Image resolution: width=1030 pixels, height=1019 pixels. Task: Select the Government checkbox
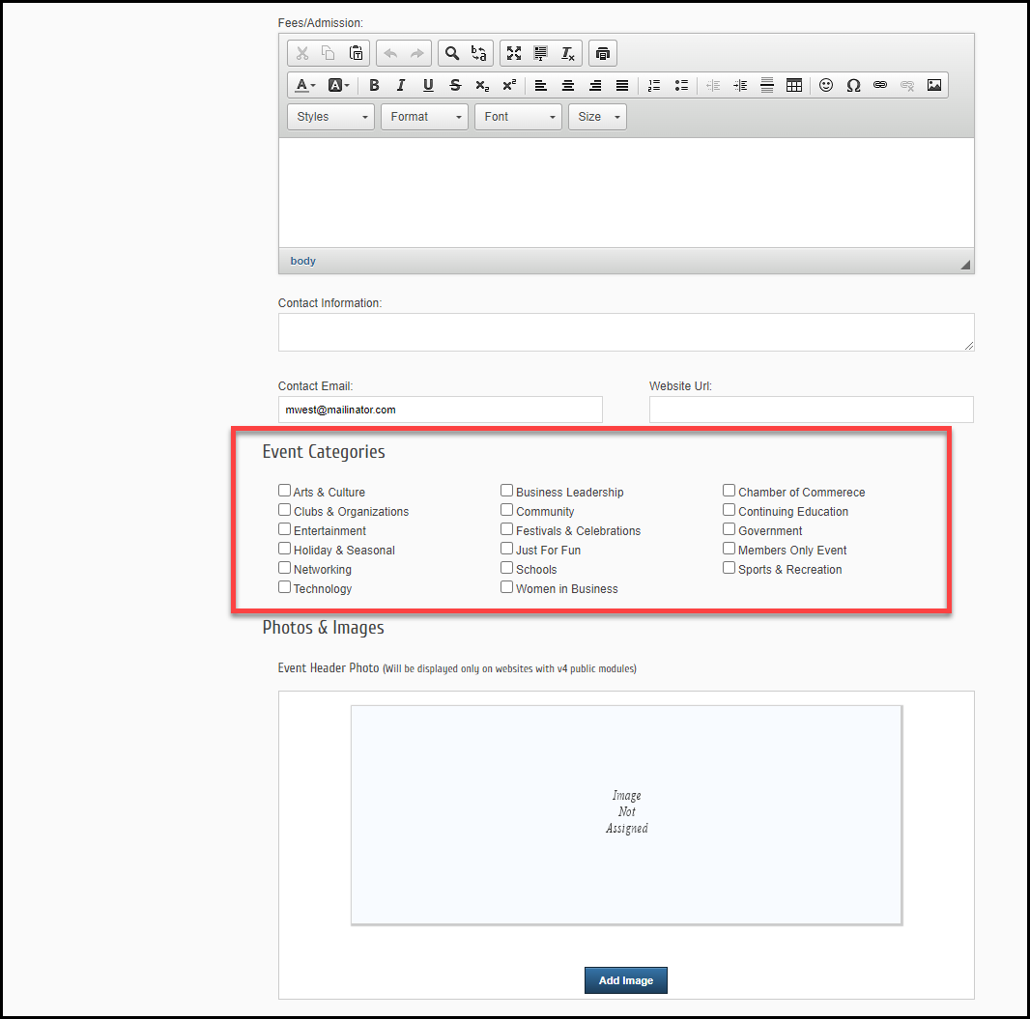click(x=730, y=529)
